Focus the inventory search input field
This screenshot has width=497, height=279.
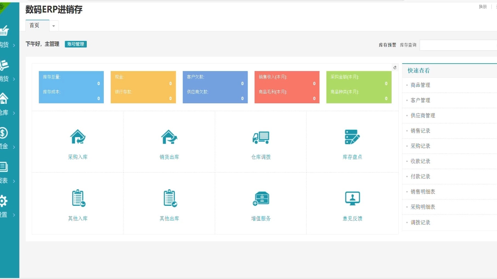point(458,45)
